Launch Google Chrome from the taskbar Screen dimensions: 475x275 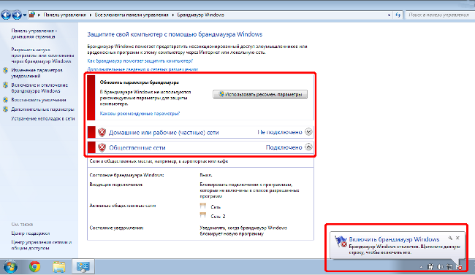35,266
